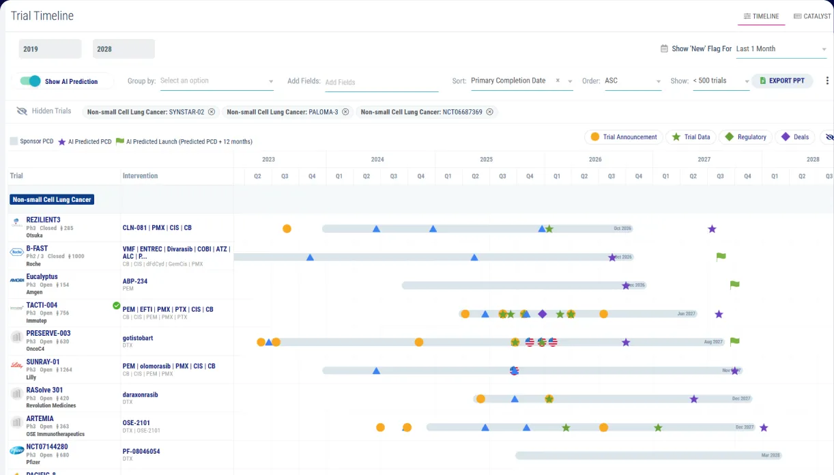The image size is (834, 475).
Task: Open the B-FAST trial link
Action: click(37, 248)
